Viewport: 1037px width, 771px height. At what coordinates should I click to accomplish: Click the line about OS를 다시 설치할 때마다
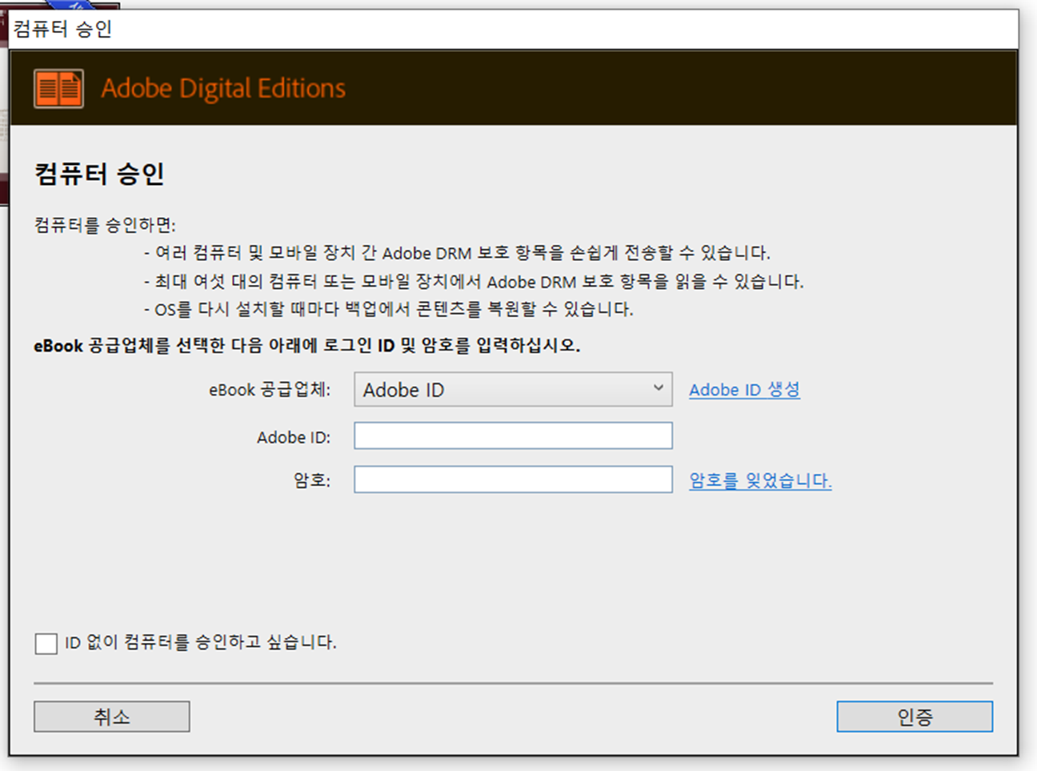389,309
